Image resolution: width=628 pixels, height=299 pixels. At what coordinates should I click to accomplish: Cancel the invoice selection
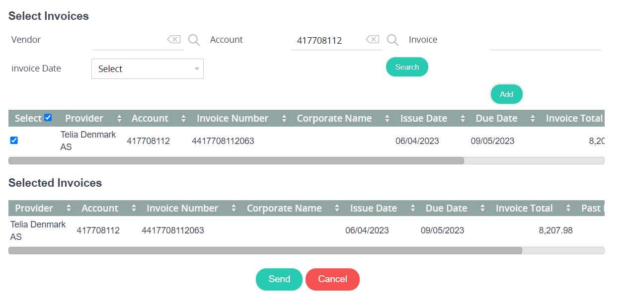(332, 279)
